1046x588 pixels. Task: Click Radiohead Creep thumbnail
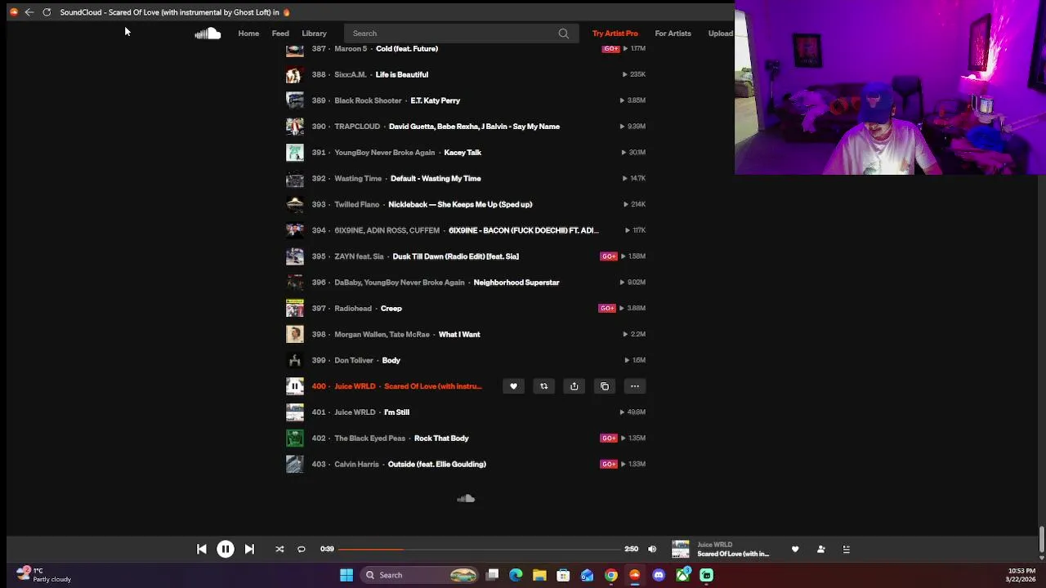click(295, 309)
